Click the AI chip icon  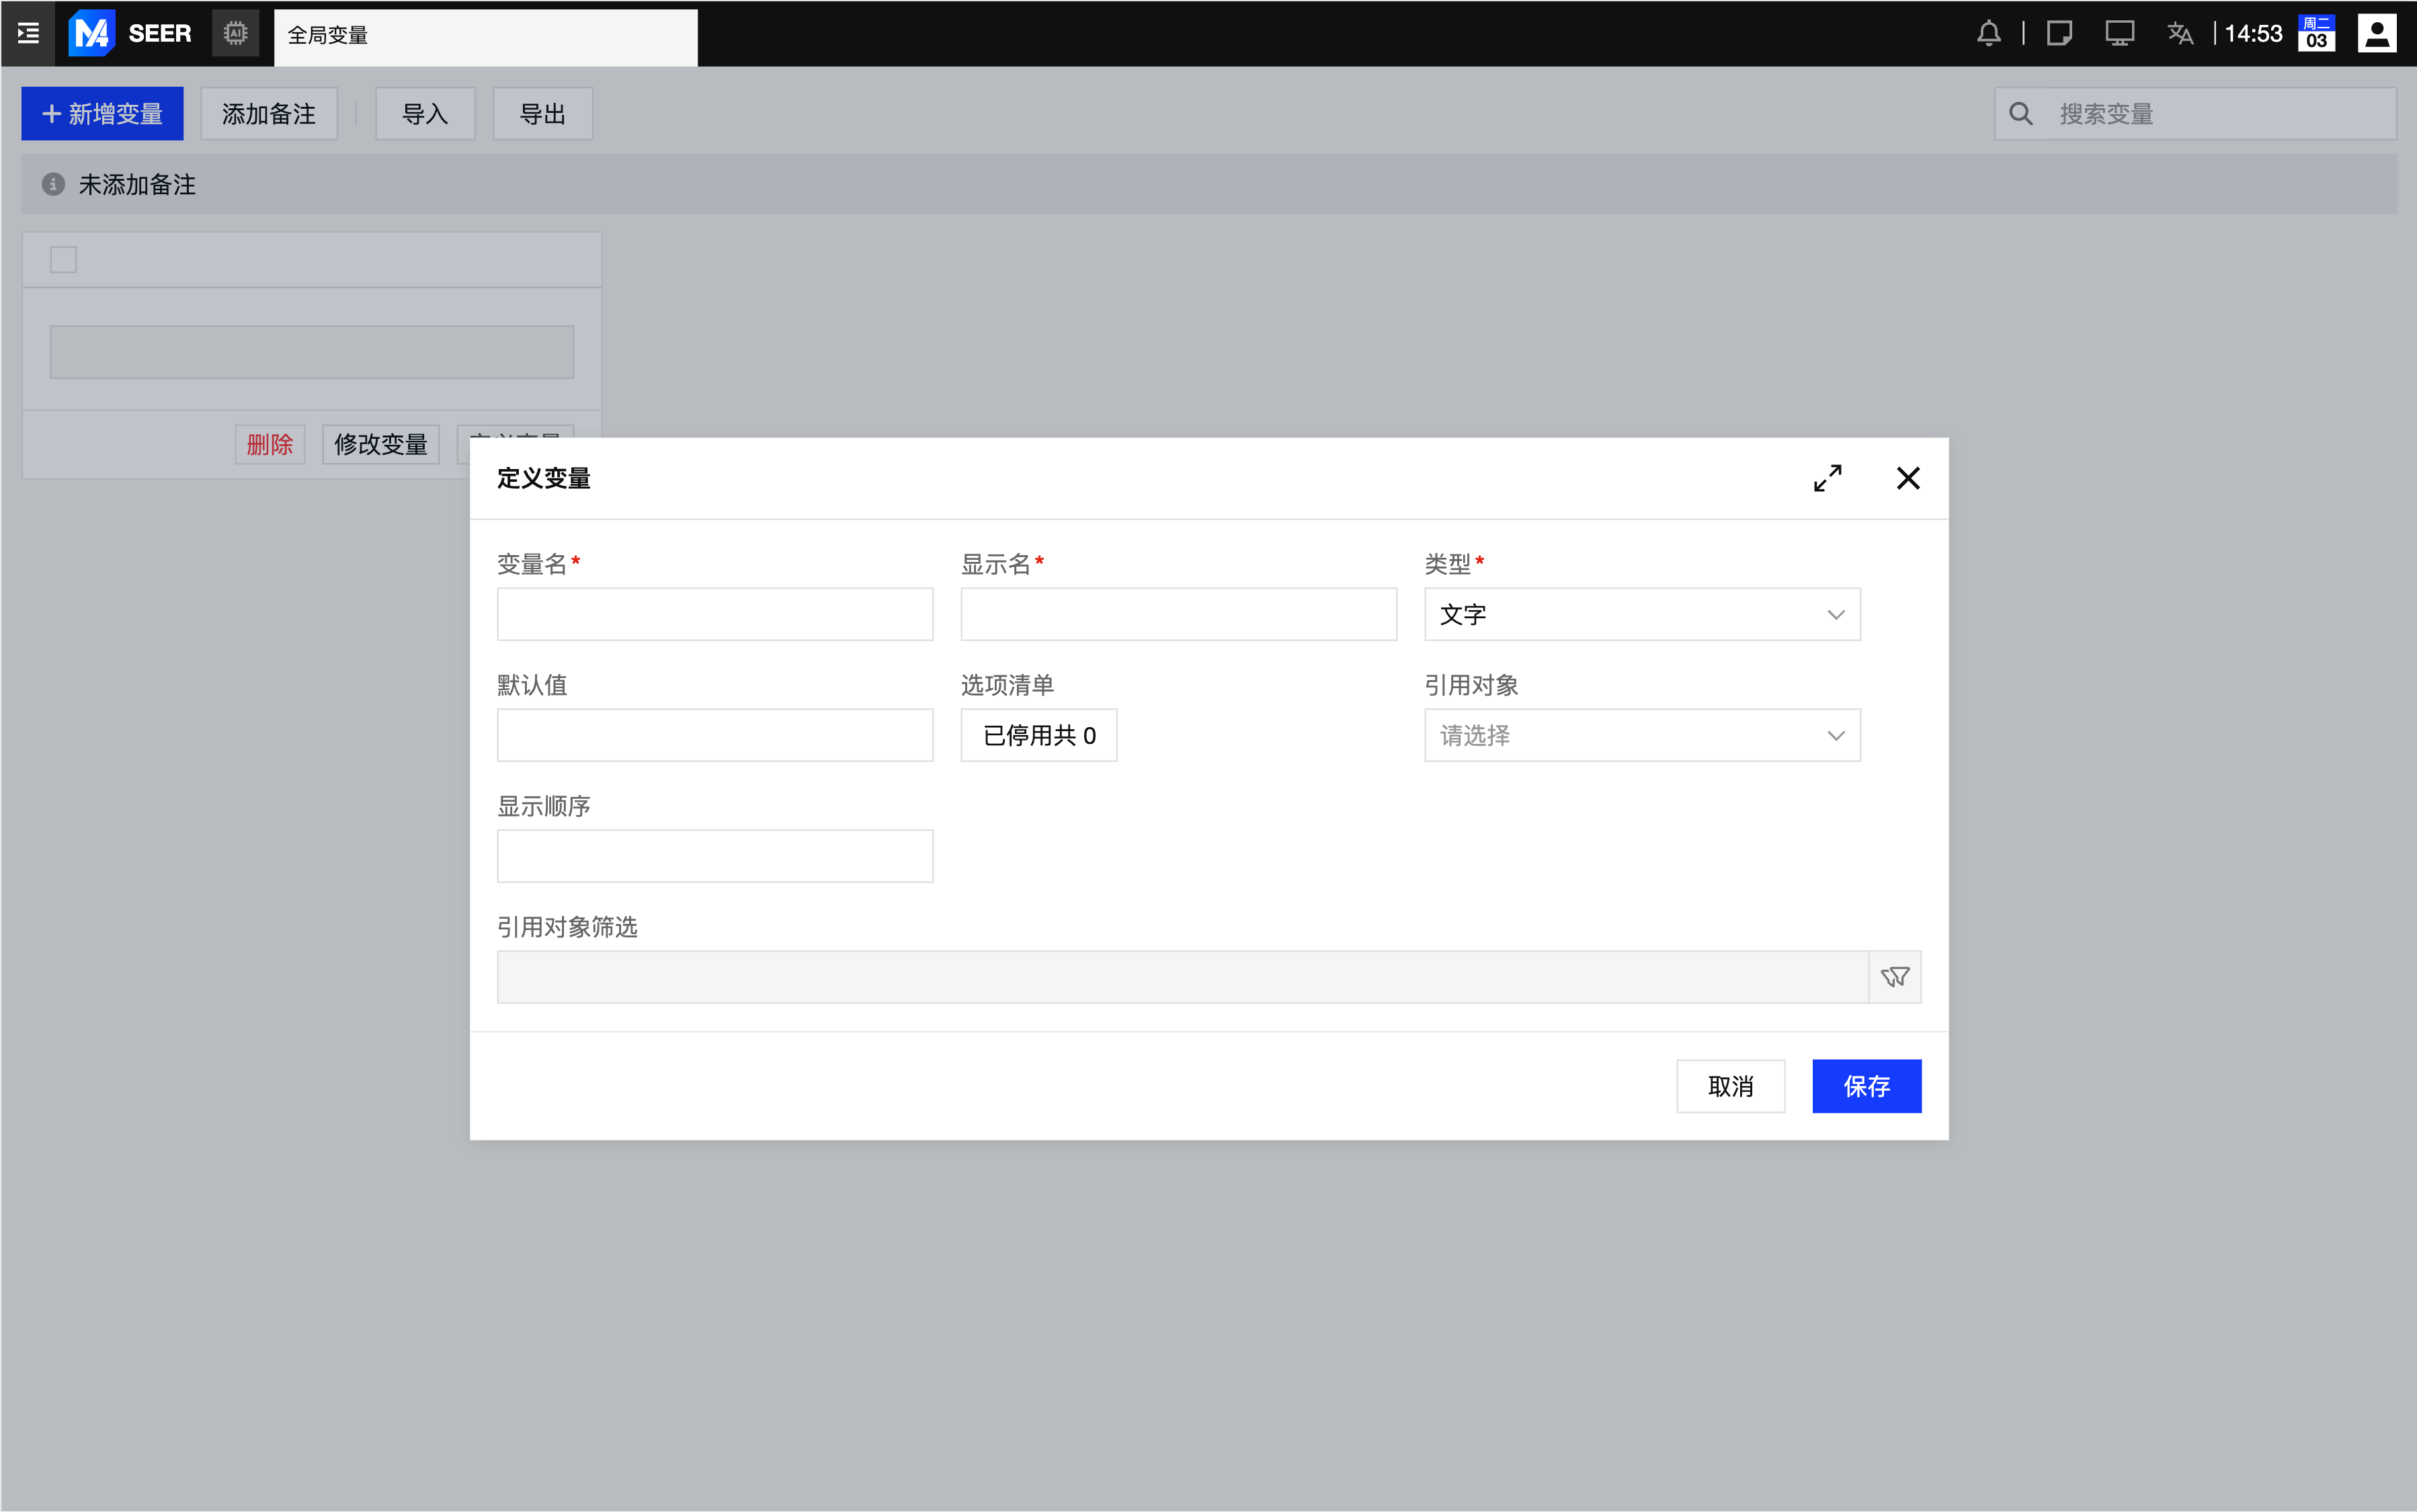pos(235,33)
